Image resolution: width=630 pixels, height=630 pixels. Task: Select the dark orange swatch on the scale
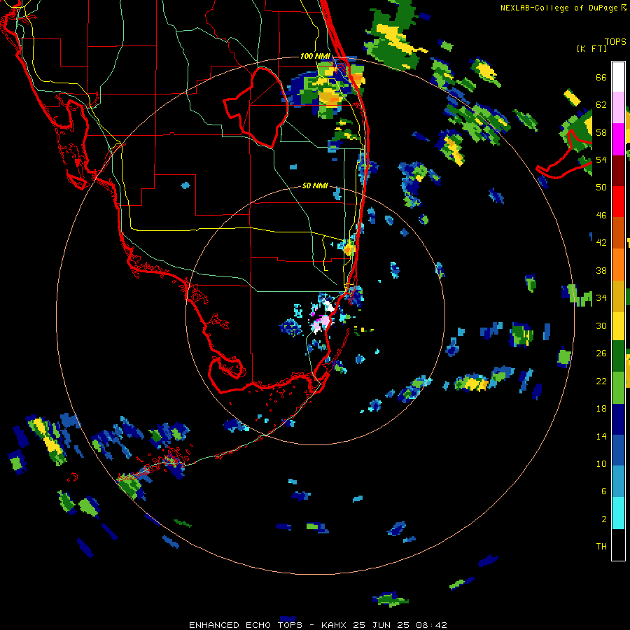click(x=618, y=232)
